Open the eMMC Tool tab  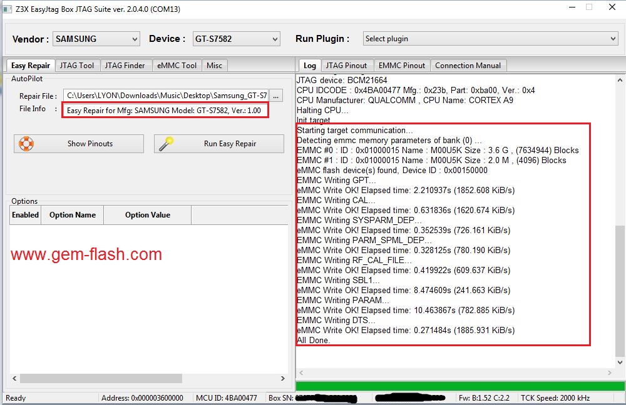coord(177,66)
